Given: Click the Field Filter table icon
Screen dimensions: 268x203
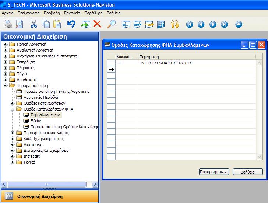Looking at the screenshot, I should pos(126,24).
